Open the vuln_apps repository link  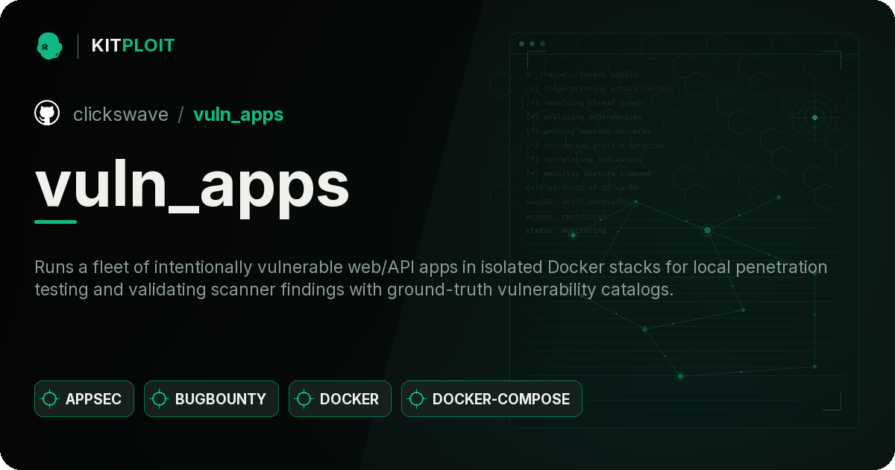point(239,114)
